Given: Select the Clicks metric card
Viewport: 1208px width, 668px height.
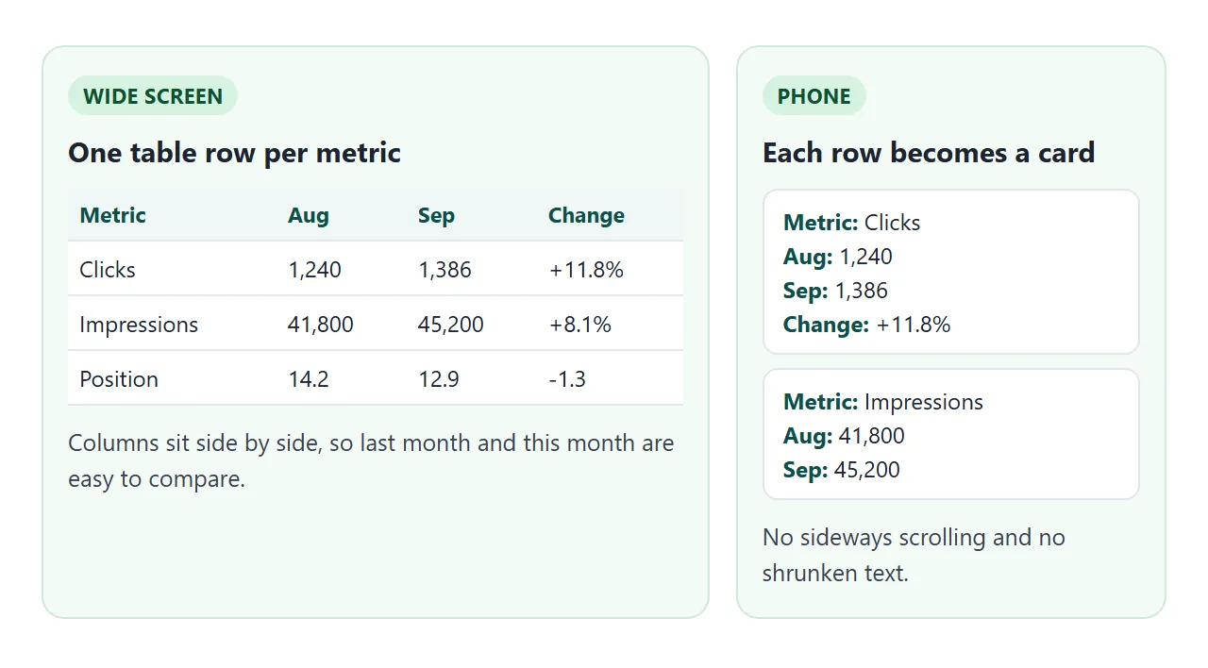Looking at the screenshot, I should 951,272.
